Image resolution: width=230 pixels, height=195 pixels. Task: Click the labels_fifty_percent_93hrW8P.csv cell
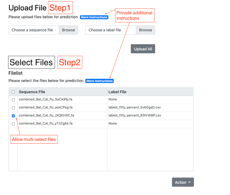click(135, 115)
